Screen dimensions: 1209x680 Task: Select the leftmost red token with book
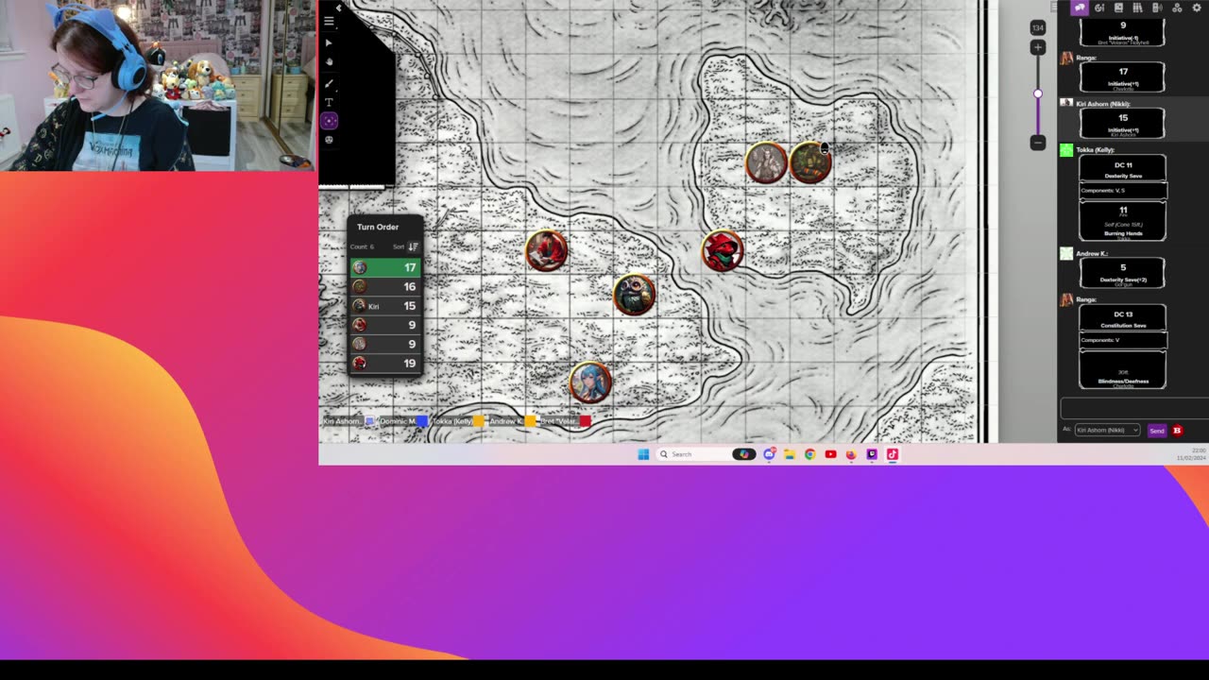[x=547, y=250]
